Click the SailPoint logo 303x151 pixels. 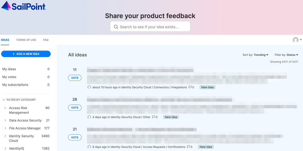click(24, 6)
